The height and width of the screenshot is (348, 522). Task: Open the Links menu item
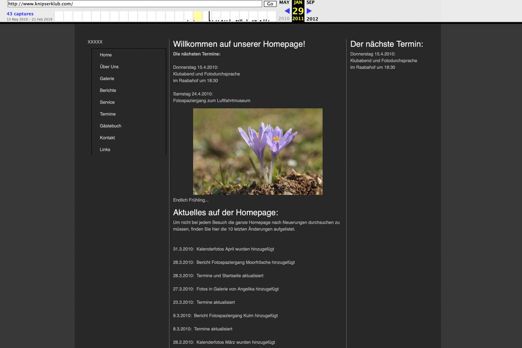[105, 150]
